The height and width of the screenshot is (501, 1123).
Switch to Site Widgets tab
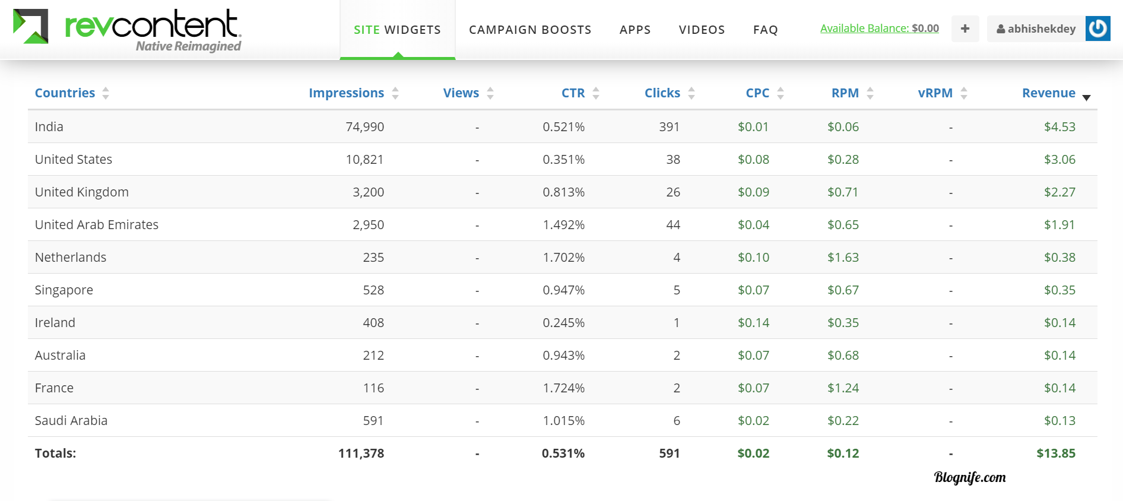(x=397, y=30)
